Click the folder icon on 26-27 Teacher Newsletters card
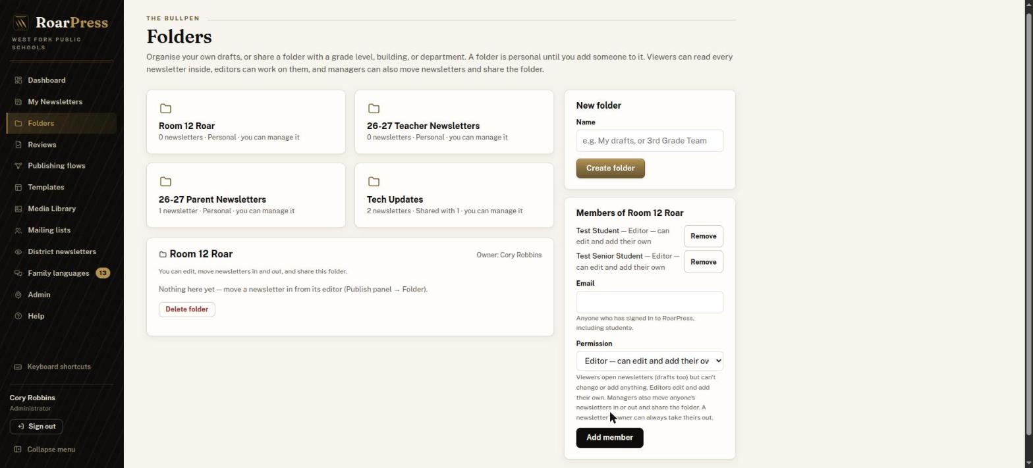 tap(374, 109)
